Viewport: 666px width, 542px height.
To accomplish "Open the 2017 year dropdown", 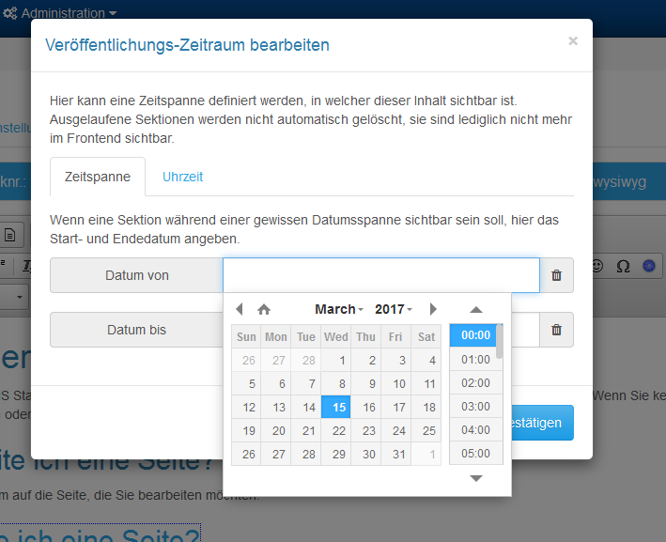I will [x=393, y=309].
